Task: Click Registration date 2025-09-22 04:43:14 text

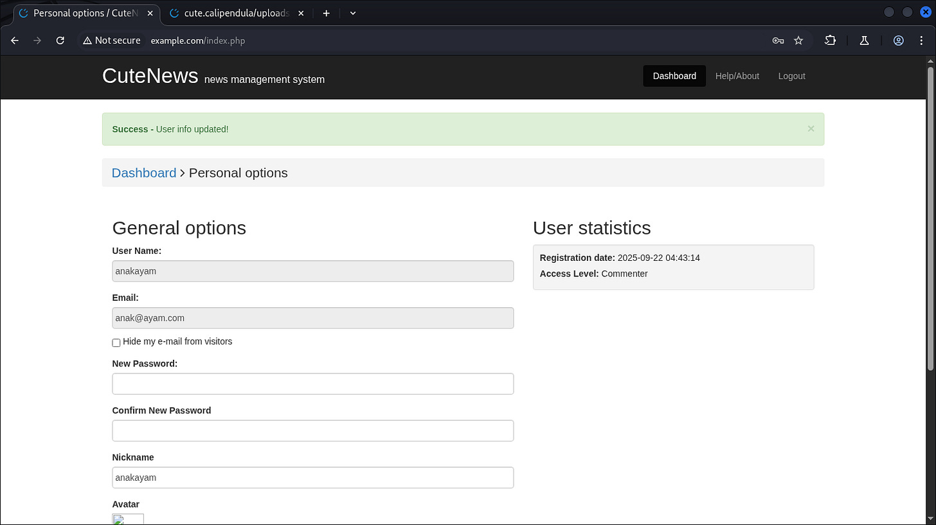Action: point(620,258)
